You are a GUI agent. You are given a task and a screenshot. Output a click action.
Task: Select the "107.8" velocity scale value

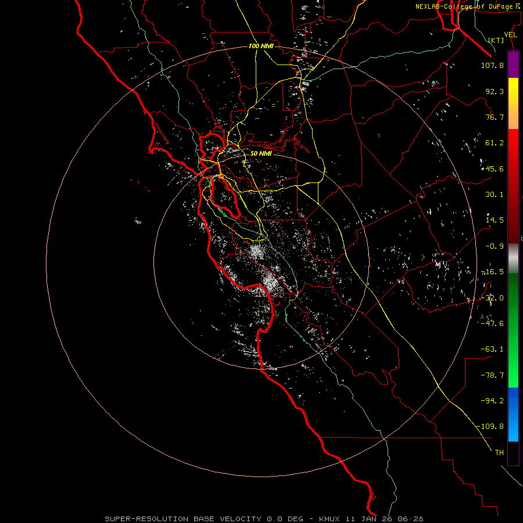point(492,65)
